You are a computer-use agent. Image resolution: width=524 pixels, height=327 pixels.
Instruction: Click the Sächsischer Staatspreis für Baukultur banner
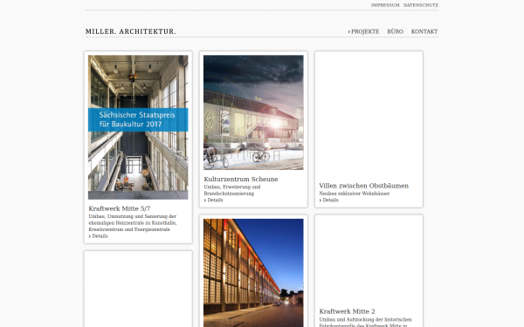click(138, 119)
